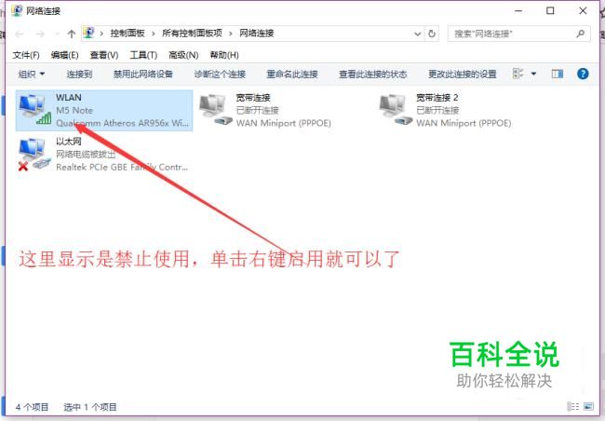Click 诊断这个连接 toolbar button
Viewport: 605px width, 421px height.
point(220,74)
